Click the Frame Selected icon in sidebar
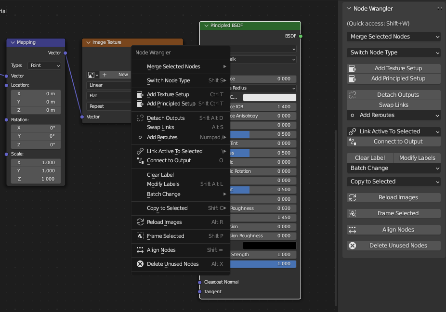 point(352,213)
